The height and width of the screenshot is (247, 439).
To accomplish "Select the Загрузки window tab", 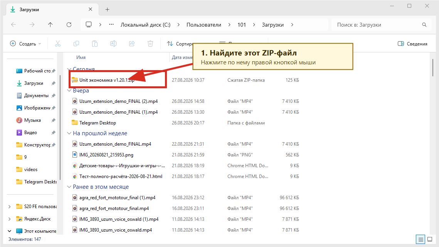I will click(52, 10).
